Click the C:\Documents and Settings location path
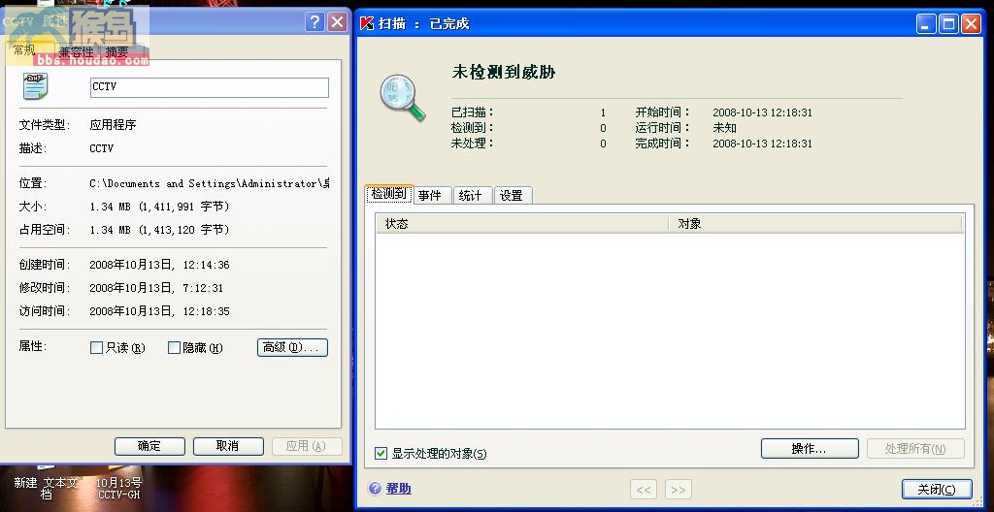The image size is (994, 512). pyautogui.click(x=210, y=184)
